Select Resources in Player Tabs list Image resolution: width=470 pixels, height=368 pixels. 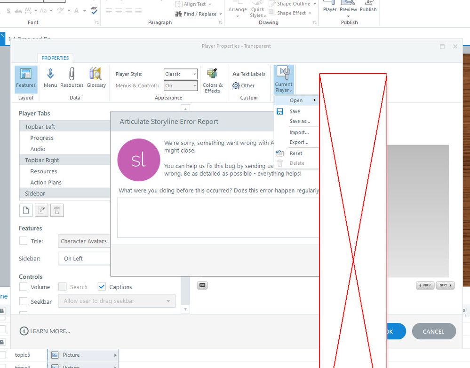tap(65, 171)
